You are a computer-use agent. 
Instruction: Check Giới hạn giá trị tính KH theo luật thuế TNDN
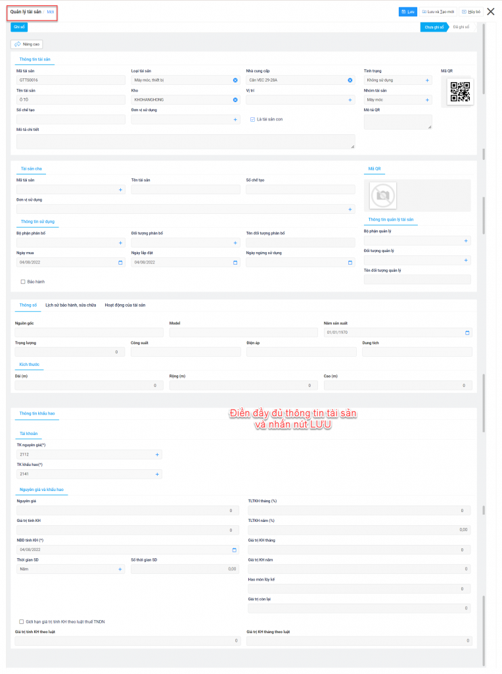[22, 621]
